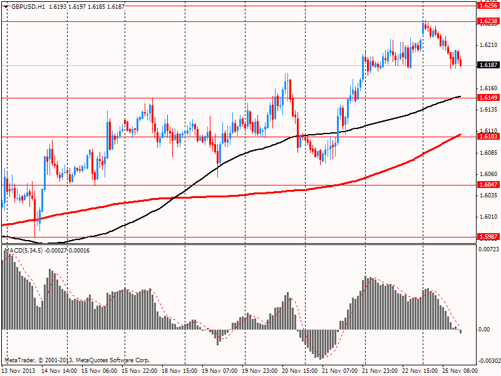
Task: Click the 1.5987 red price level label
Action: 488,237
